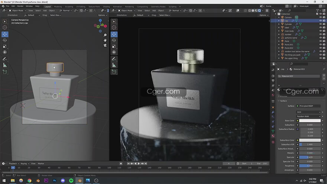Expand the Cylinder item in outliner
The height and width of the screenshot is (184, 327).
(x=279, y=24)
